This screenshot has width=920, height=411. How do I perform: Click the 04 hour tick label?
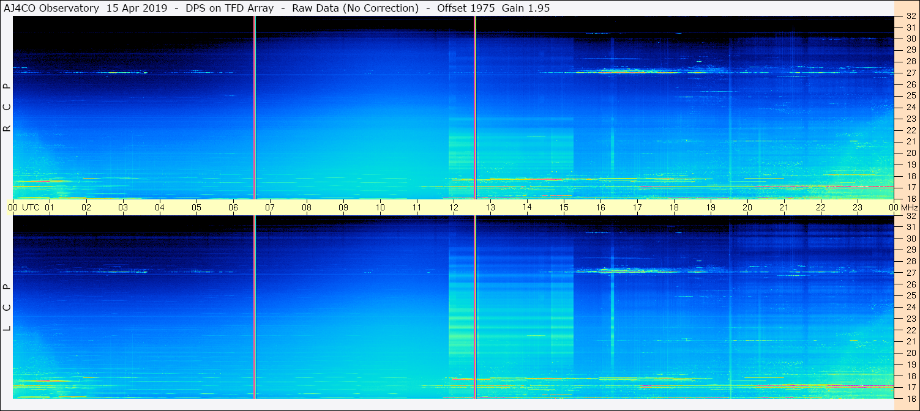pos(160,207)
